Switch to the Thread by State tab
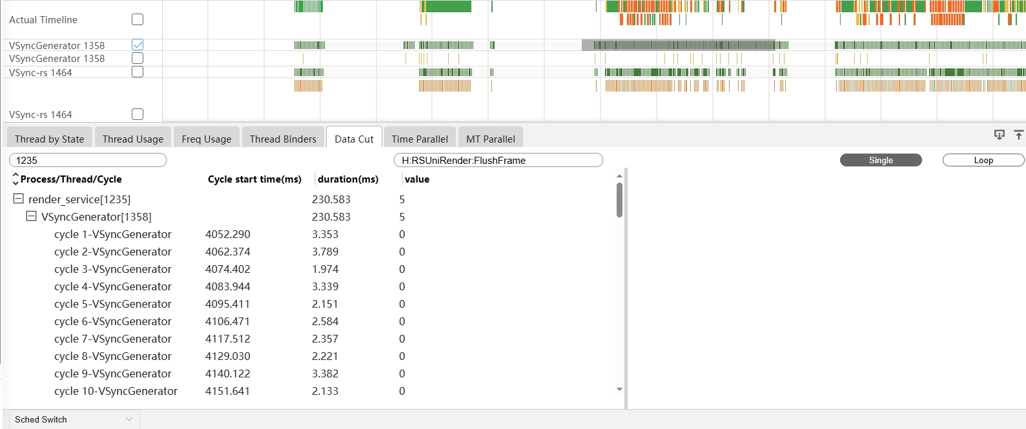 (50, 139)
